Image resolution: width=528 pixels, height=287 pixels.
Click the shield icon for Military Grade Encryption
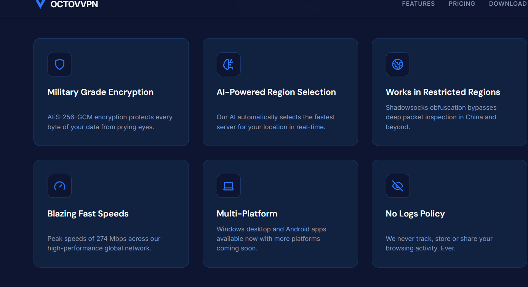tap(59, 64)
